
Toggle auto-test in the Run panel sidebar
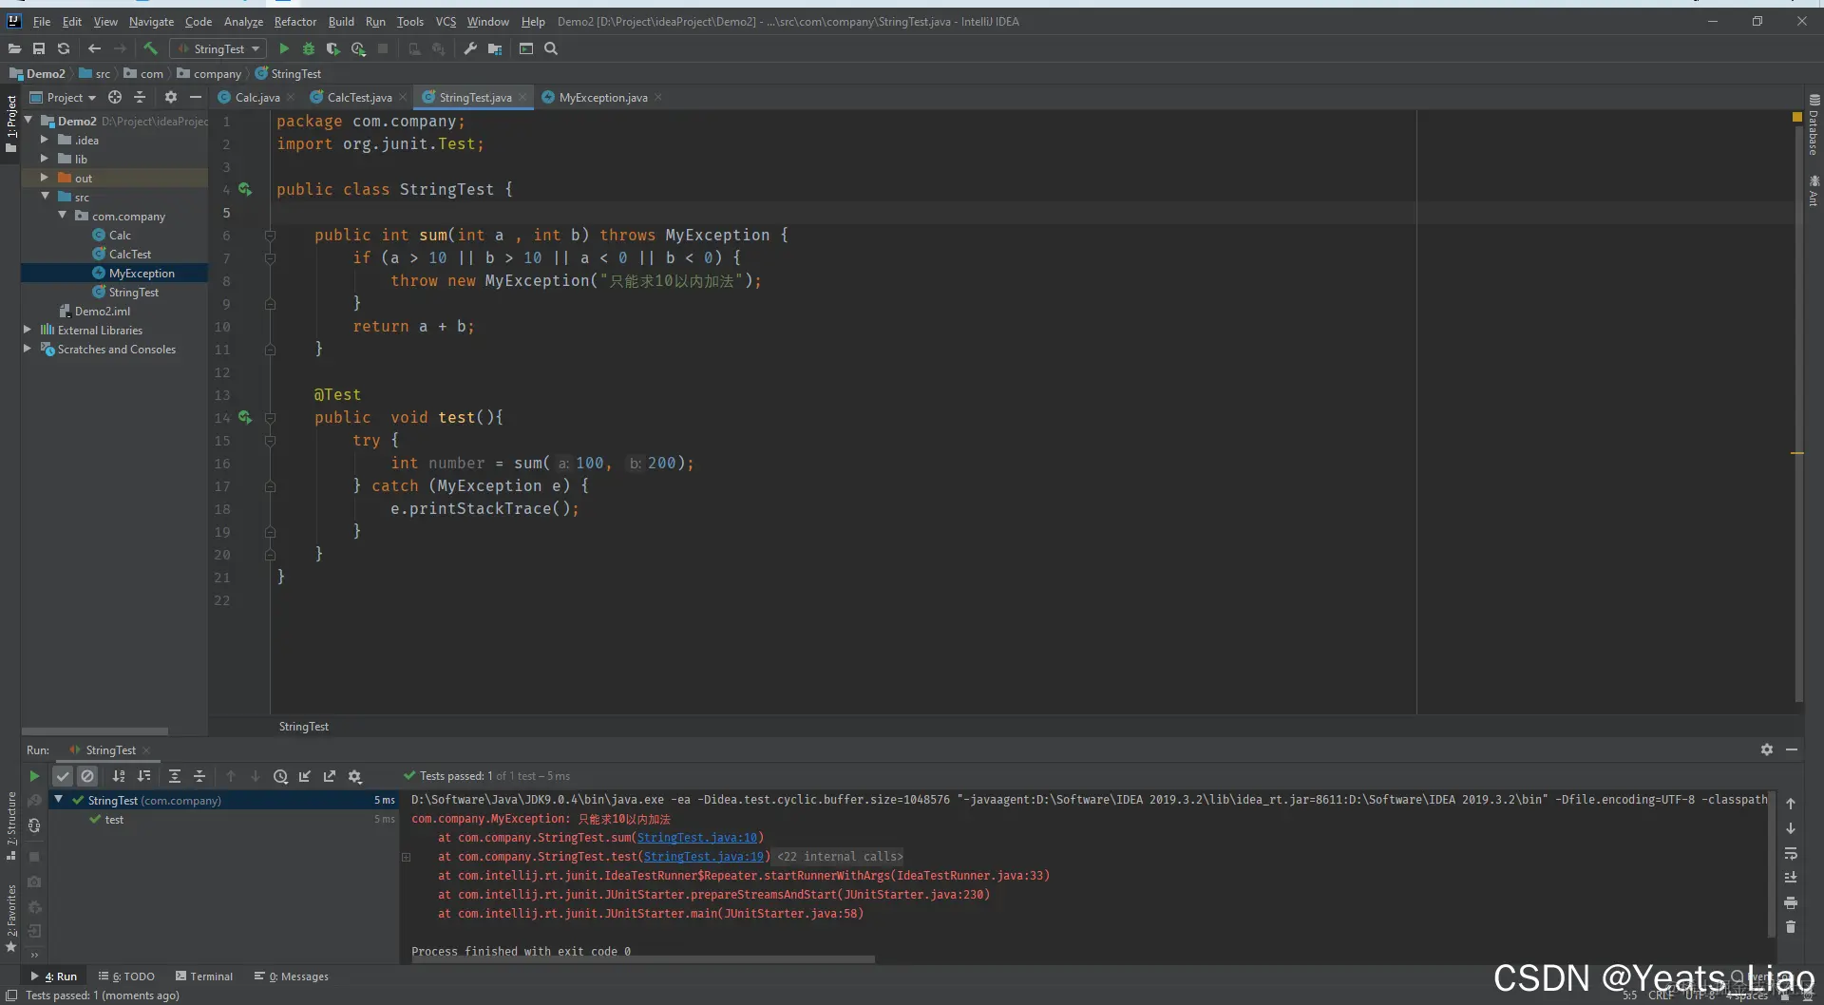[34, 825]
